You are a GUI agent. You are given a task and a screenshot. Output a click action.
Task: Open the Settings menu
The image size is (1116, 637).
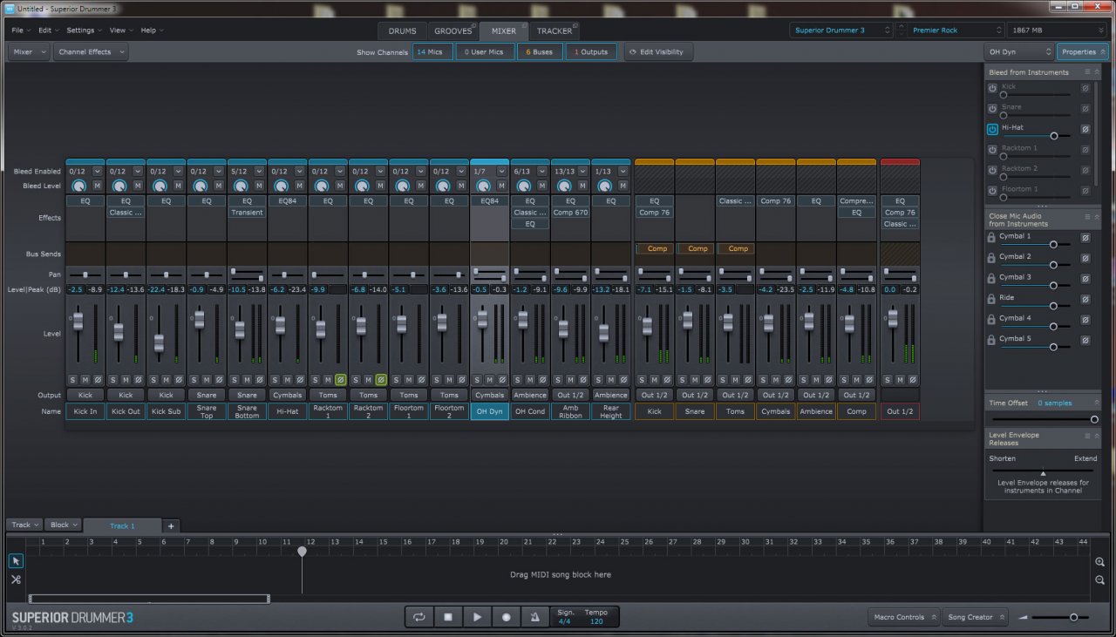(x=84, y=30)
